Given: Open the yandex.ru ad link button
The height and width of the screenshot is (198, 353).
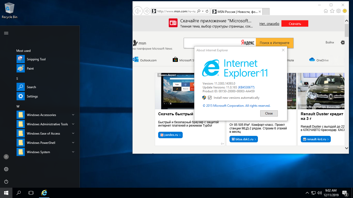Looking at the screenshot, I should (x=170, y=135).
